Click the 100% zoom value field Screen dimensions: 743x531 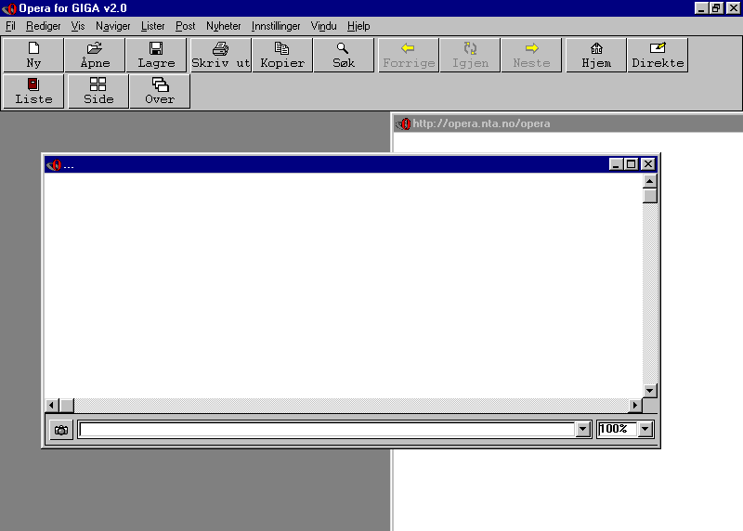(618, 430)
